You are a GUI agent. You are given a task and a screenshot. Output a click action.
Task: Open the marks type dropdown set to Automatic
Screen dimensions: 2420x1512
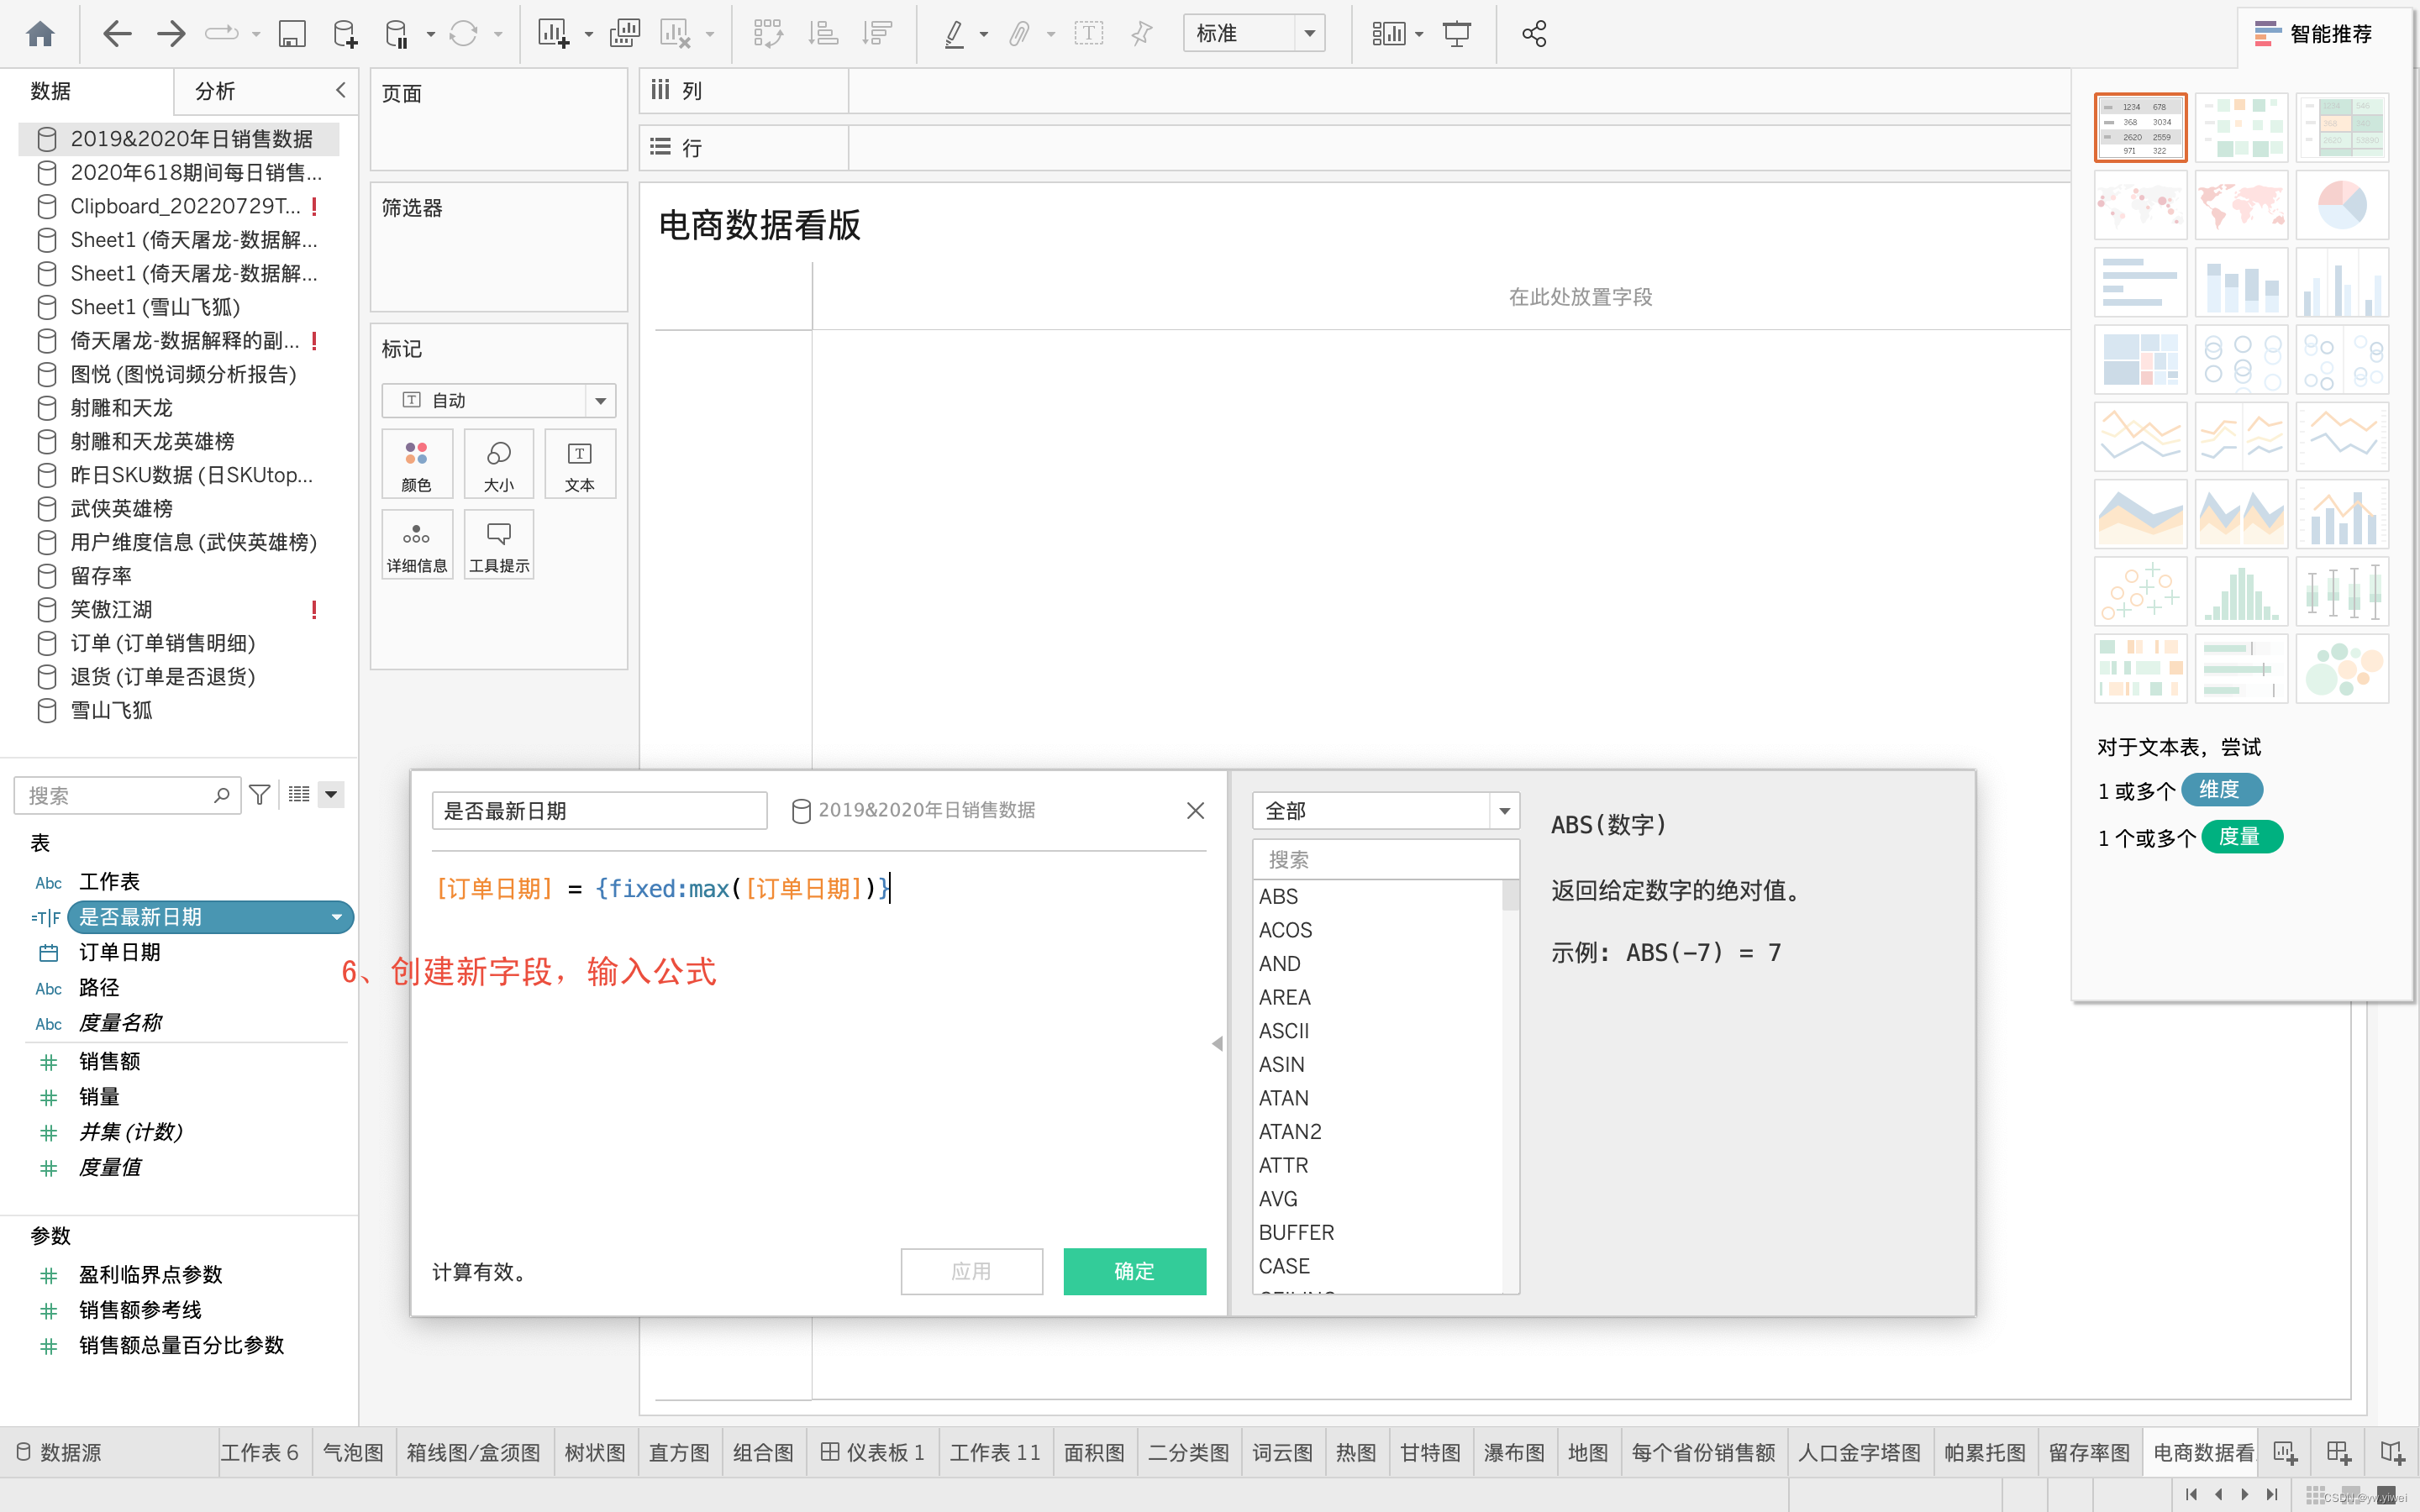498,400
